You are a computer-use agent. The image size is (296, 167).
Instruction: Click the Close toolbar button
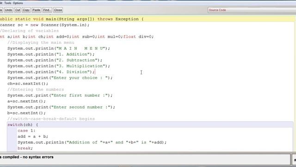(x=58, y=10)
